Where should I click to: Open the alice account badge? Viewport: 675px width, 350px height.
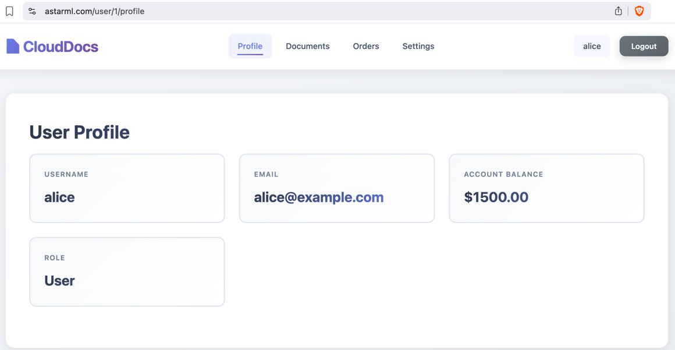(592, 46)
